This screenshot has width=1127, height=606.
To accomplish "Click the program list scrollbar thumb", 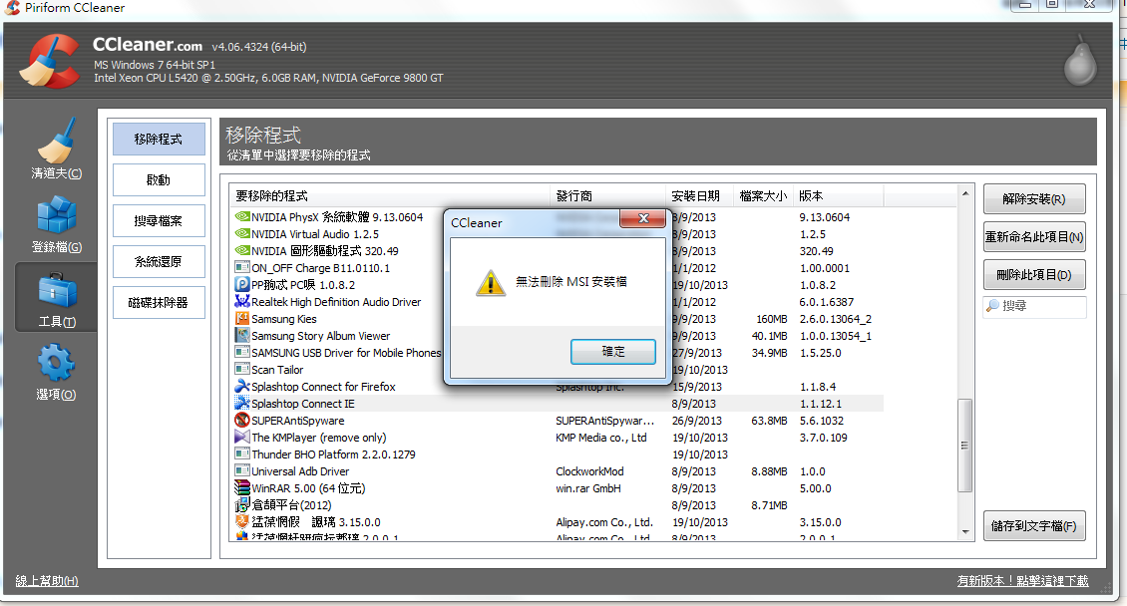I will [x=964, y=446].
